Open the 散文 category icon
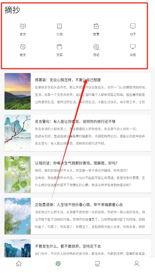The image size is (155, 273). (x=23, y=47)
